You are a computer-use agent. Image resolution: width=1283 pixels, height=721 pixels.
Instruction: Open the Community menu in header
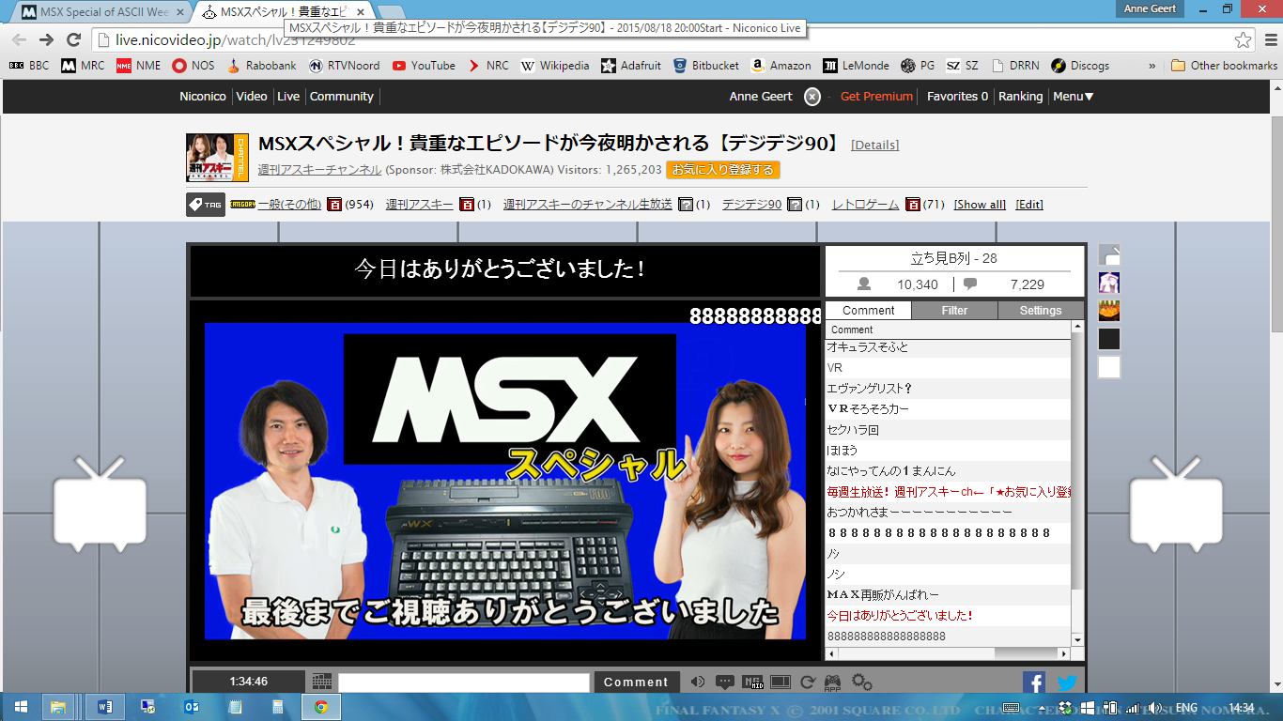[342, 97]
